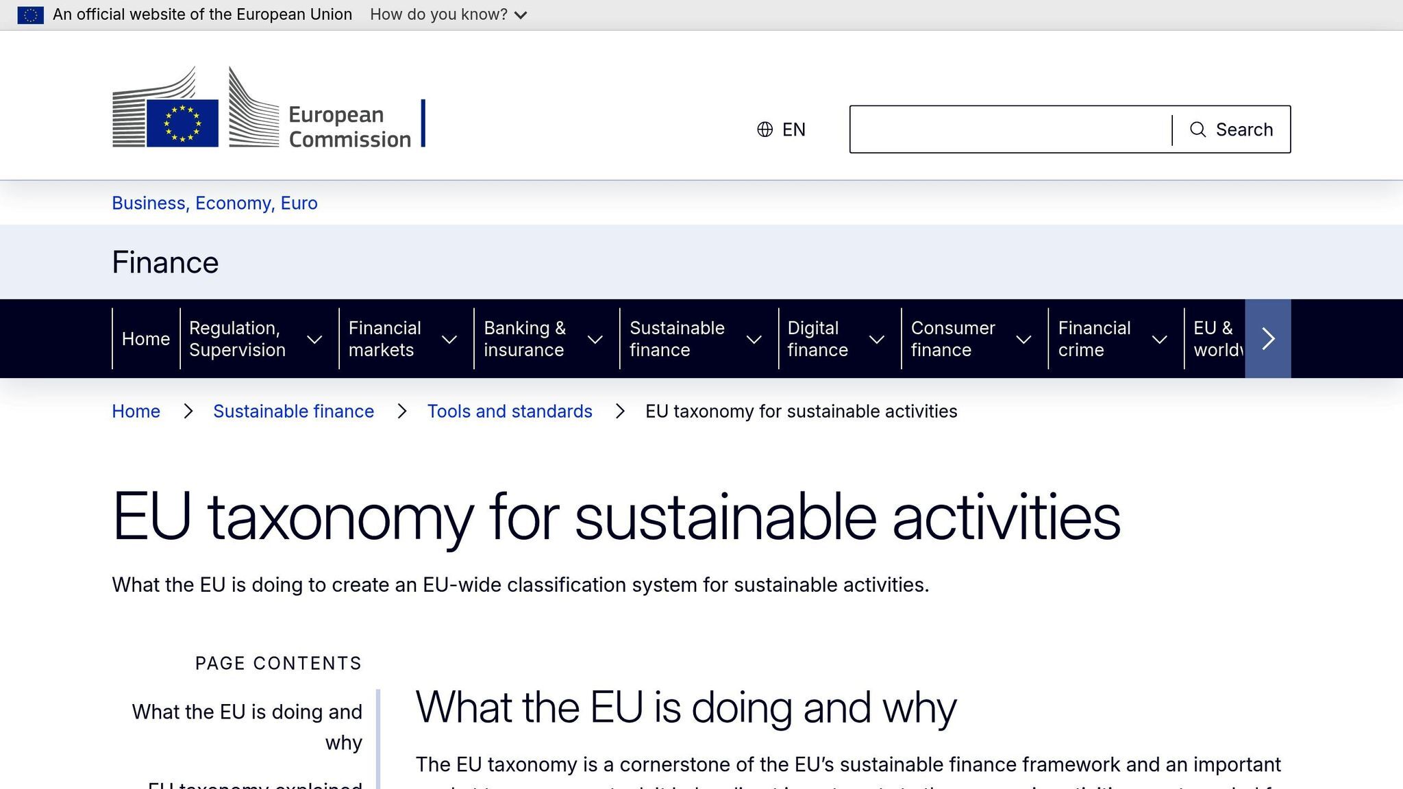This screenshot has height=789, width=1403.
Task: Click the EU flag icon in the top banner
Action: 30,14
